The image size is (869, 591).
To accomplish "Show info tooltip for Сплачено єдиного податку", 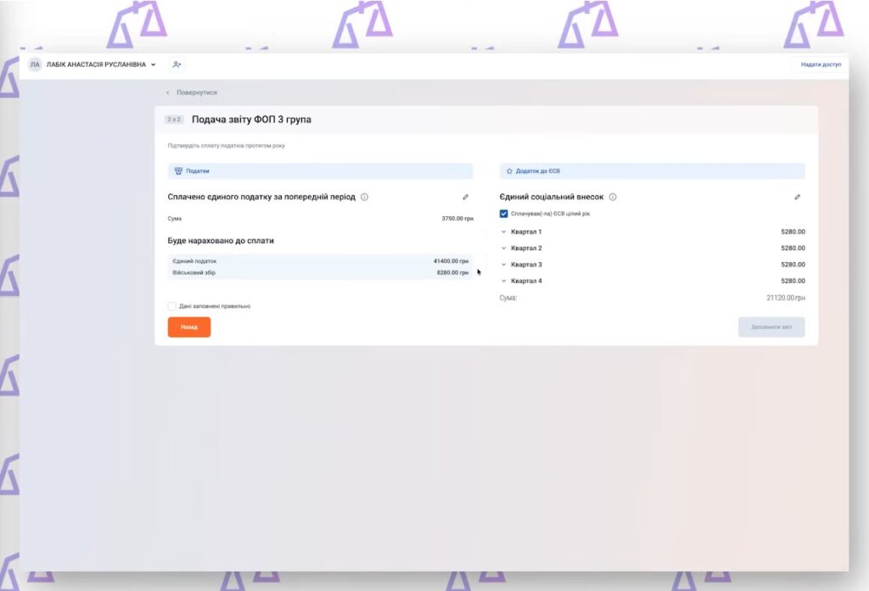I will (x=364, y=197).
